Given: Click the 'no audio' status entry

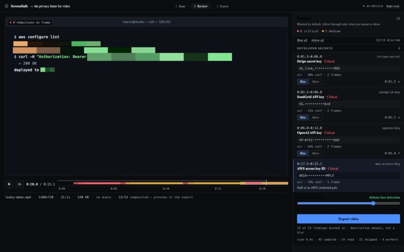Looking at the screenshot, I should tap(104, 197).
